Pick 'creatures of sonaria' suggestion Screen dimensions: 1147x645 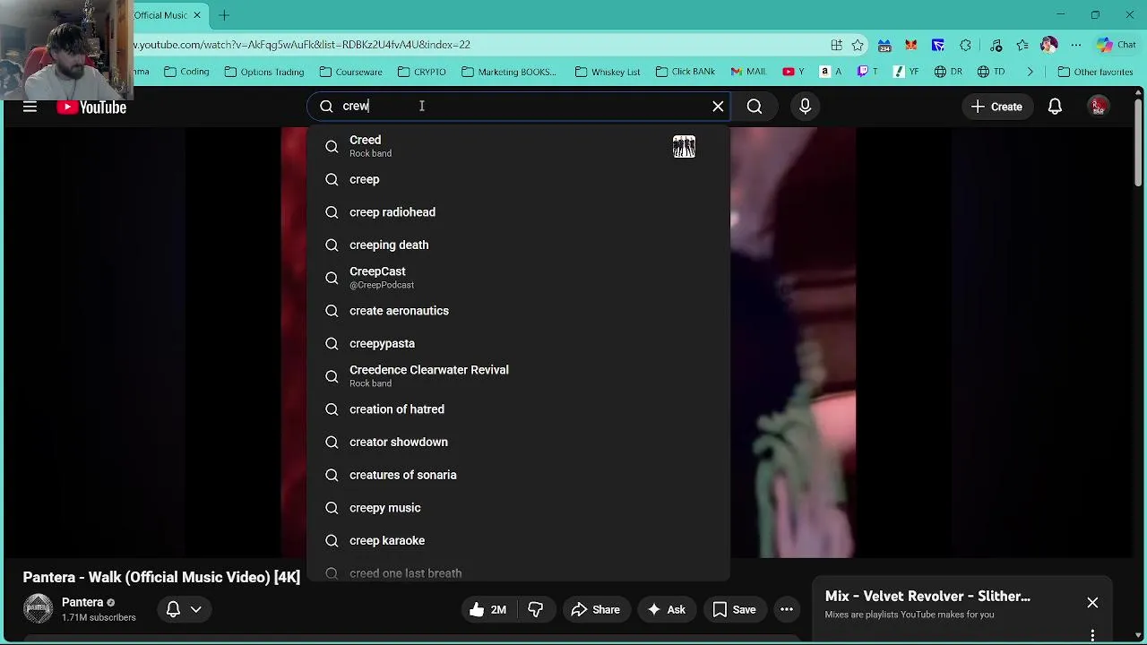[x=519, y=475]
